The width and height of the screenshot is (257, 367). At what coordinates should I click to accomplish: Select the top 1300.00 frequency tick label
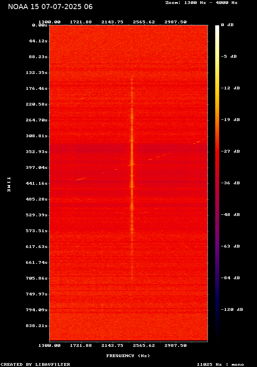[49, 22]
